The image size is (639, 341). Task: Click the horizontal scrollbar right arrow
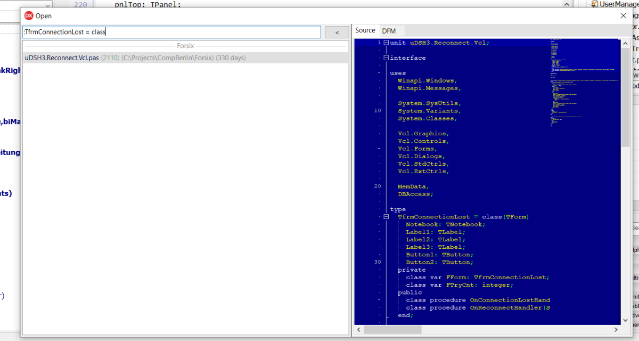(x=616, y=329)
